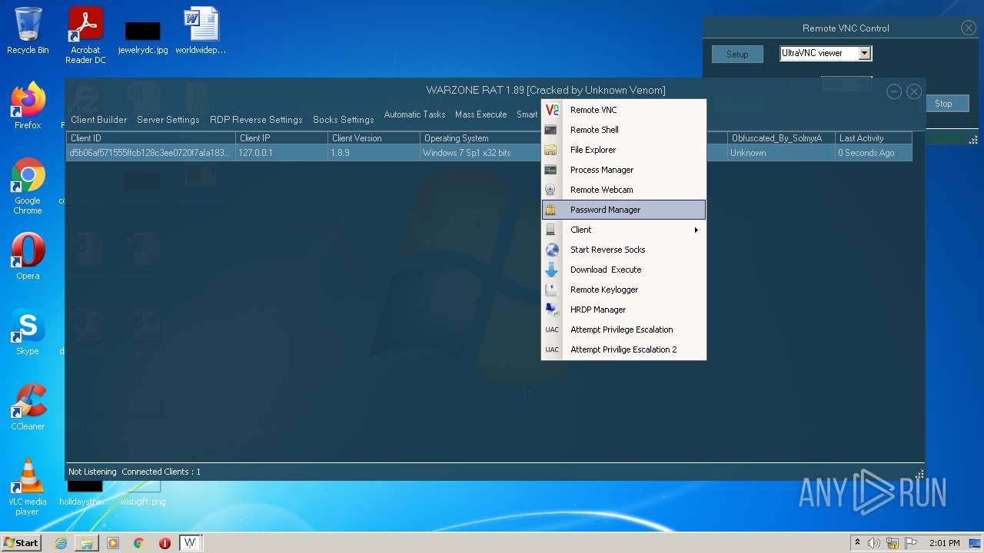The width and height of the screenshot is (984, 553).
Task: Switch to RDP Reverse Settings tab
Action: [256, 120]
